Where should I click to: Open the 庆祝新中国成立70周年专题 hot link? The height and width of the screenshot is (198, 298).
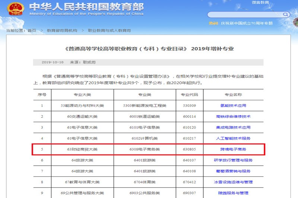[246, 23]
